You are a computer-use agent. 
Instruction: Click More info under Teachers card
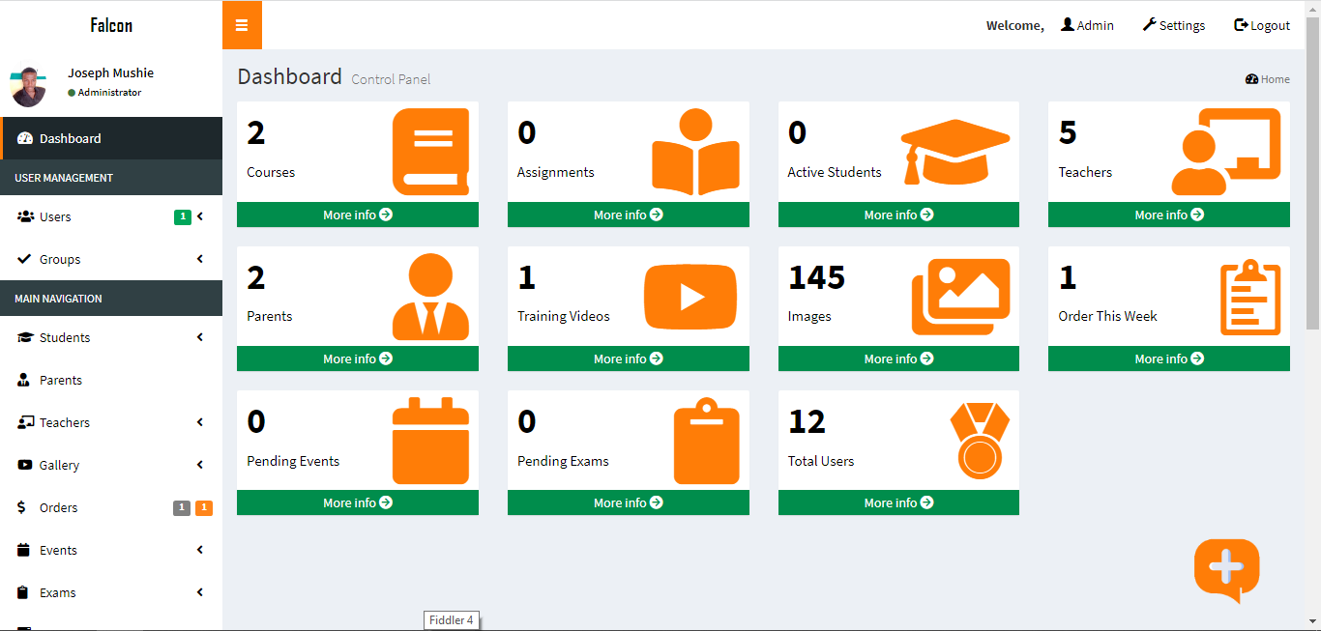tap(1168, 215)
